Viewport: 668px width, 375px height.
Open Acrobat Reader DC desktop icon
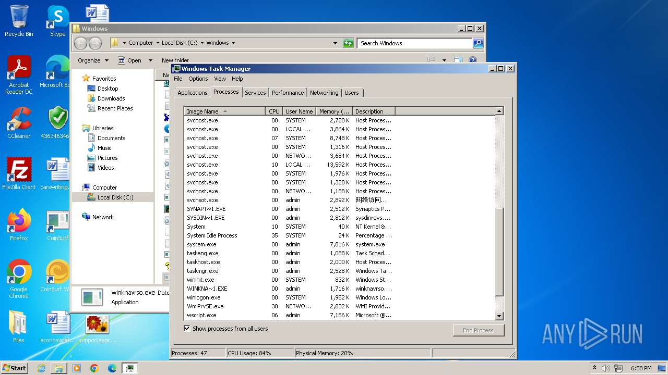pos(19,75)
